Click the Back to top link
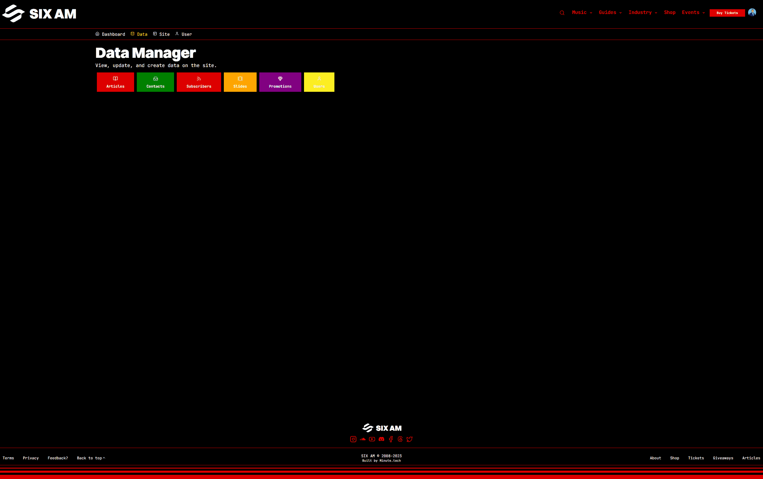This screenshot has height=479, width=763. 91,458
